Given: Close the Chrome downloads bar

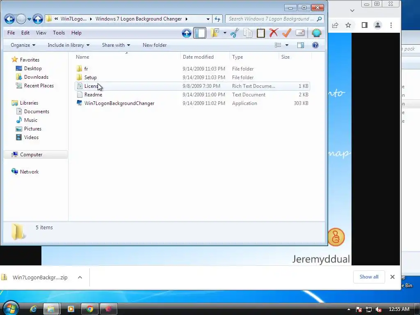Looking at the screenshot, I should (x=393, y=277).
